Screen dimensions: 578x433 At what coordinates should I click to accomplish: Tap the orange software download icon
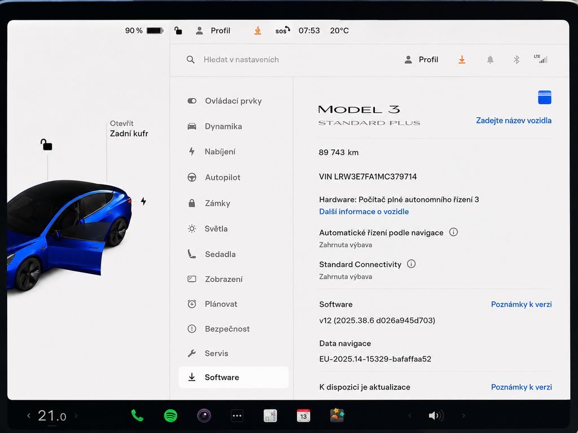coord(462,60)
